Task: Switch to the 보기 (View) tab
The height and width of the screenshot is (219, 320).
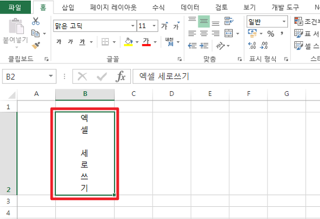Action: coord(250,8)
